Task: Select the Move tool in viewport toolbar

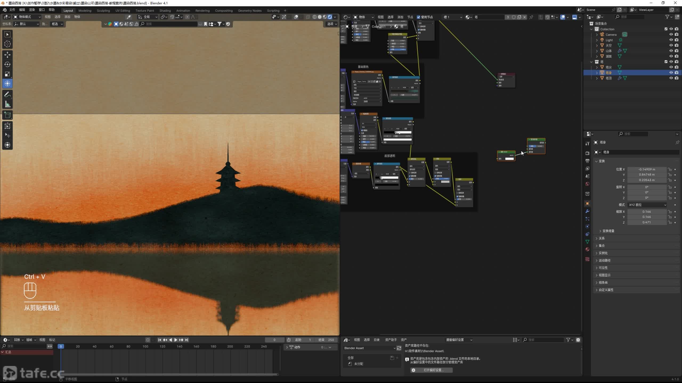Action: 7,55
